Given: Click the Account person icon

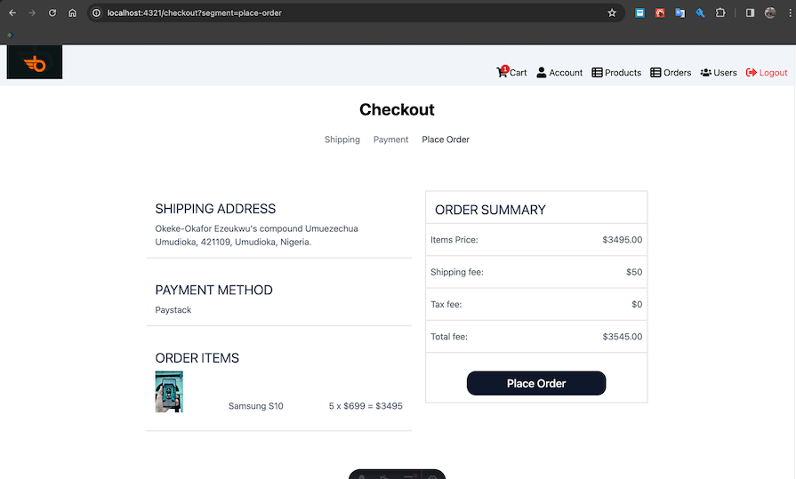Looking at the screenshot, I should (542, 73).
